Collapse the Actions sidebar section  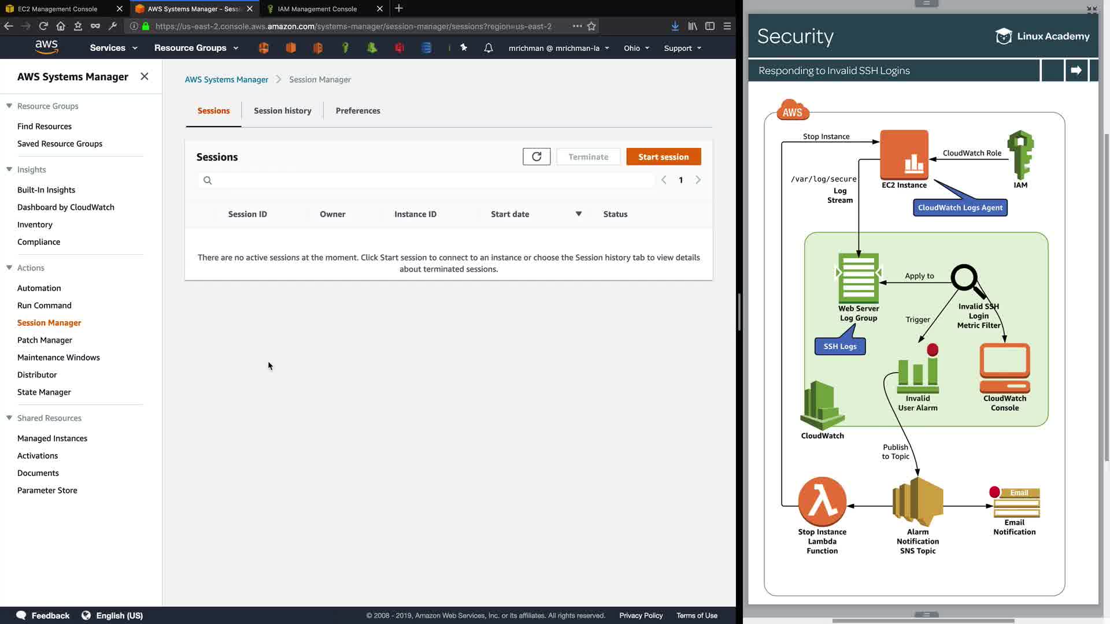click(x=9, y=268)
